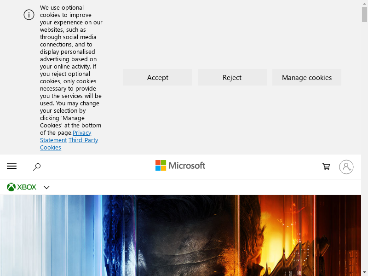Select the XBOX text in the sub-navigation

[x=27, y=187]
